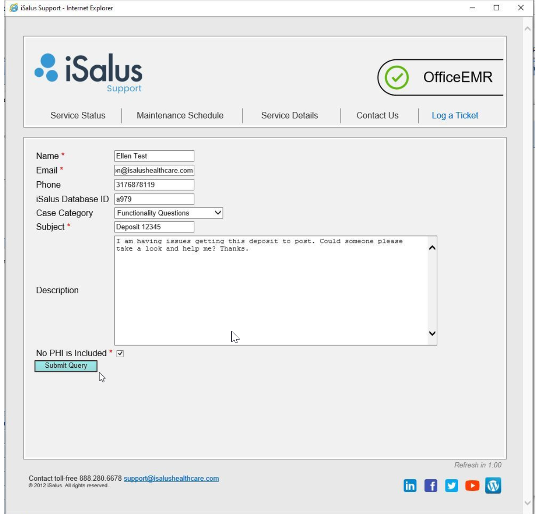Open the Twitter social icon
This screenshot has height=514, width=539.
[452, 486]
